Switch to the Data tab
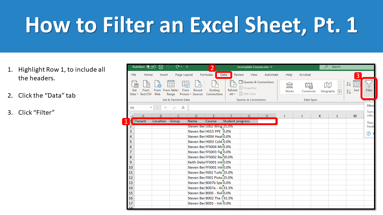Image resolution: width=383 pixels, height=215 pixels. 223,75
